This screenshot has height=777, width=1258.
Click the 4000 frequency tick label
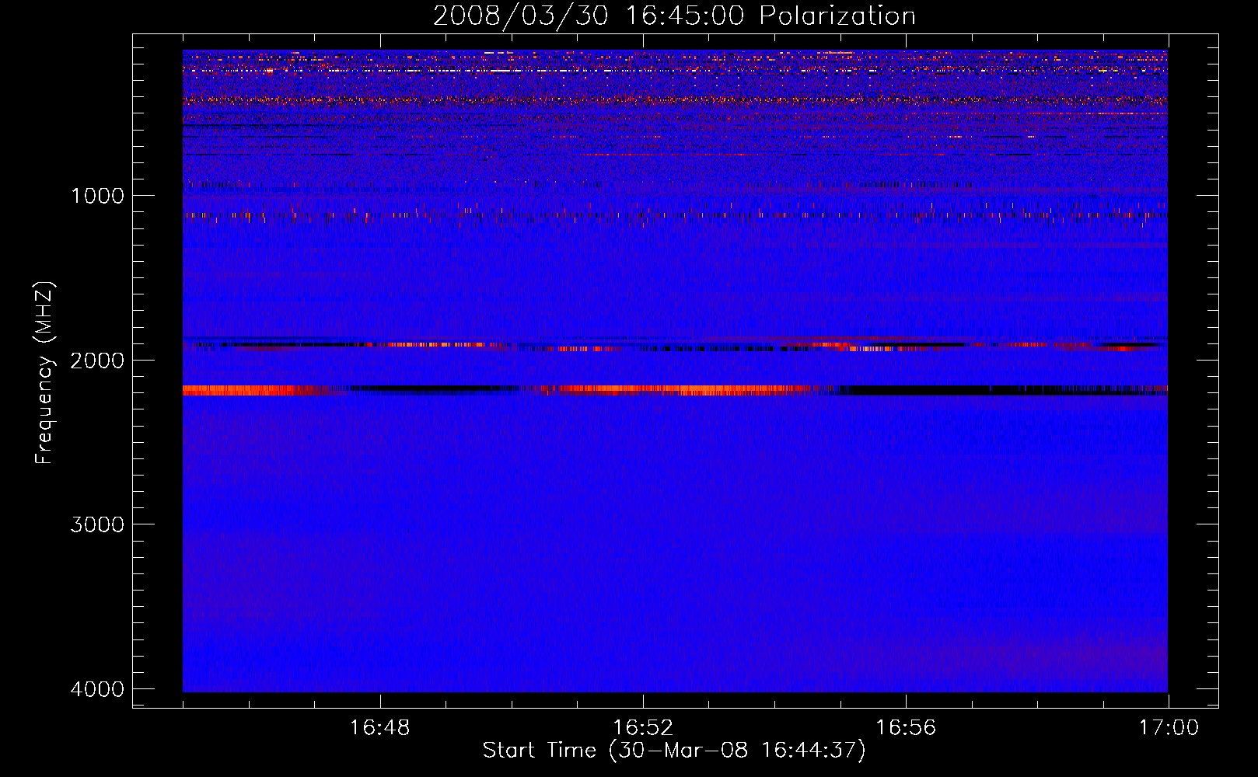97,689
